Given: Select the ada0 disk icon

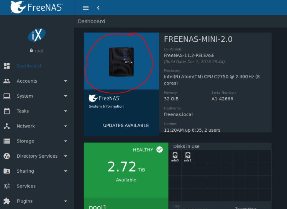Looking at the screenshot, I should click(175, 155).
